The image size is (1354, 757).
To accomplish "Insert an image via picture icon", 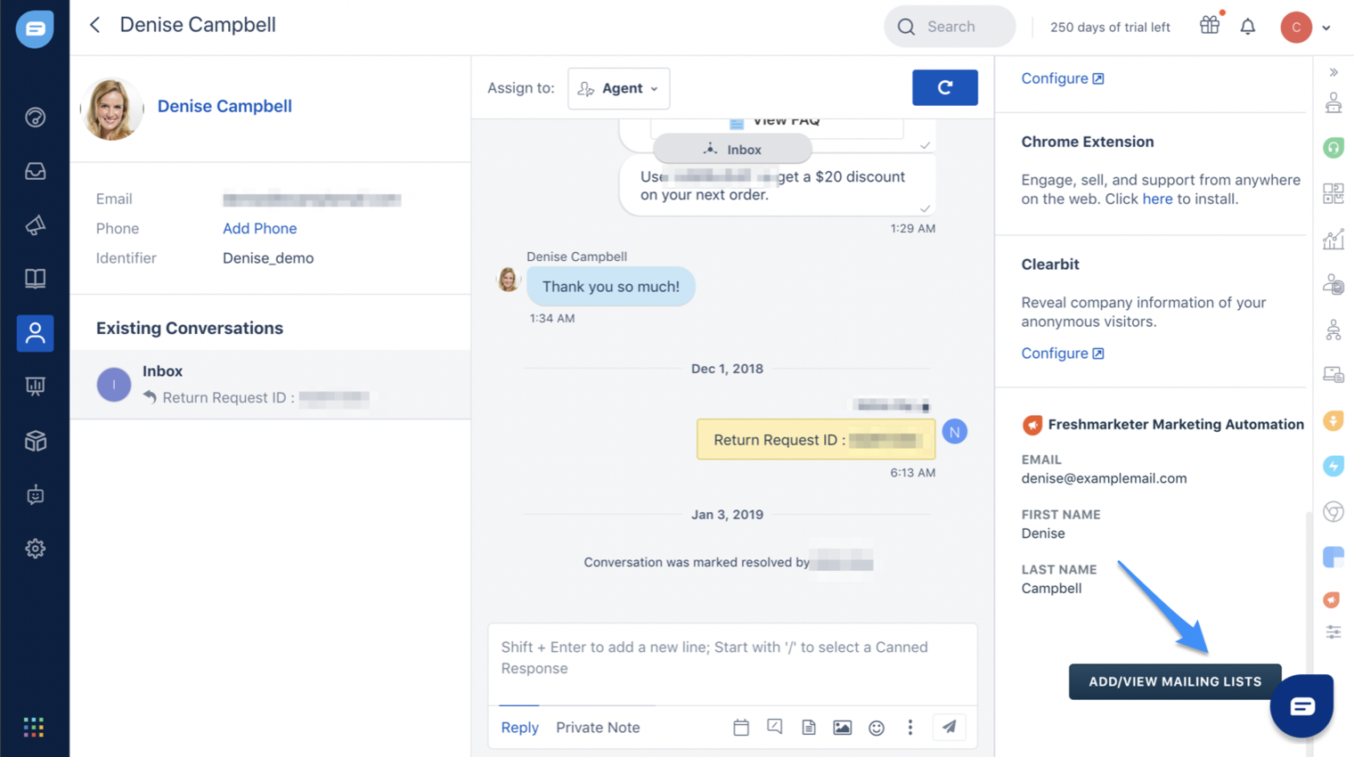I will [x=842, y=728].
